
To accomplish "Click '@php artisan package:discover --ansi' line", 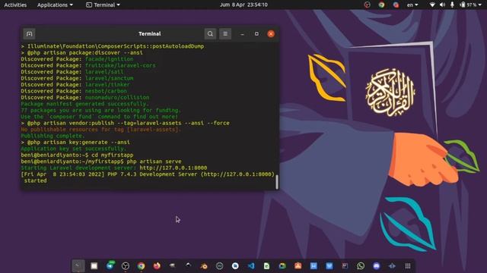I will pyautogui.click(x=82, y=52).
